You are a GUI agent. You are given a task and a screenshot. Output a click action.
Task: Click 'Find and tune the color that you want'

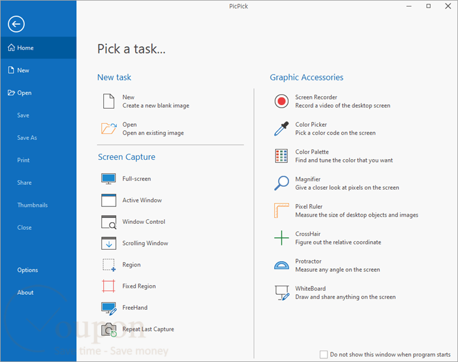pos(344,160)
